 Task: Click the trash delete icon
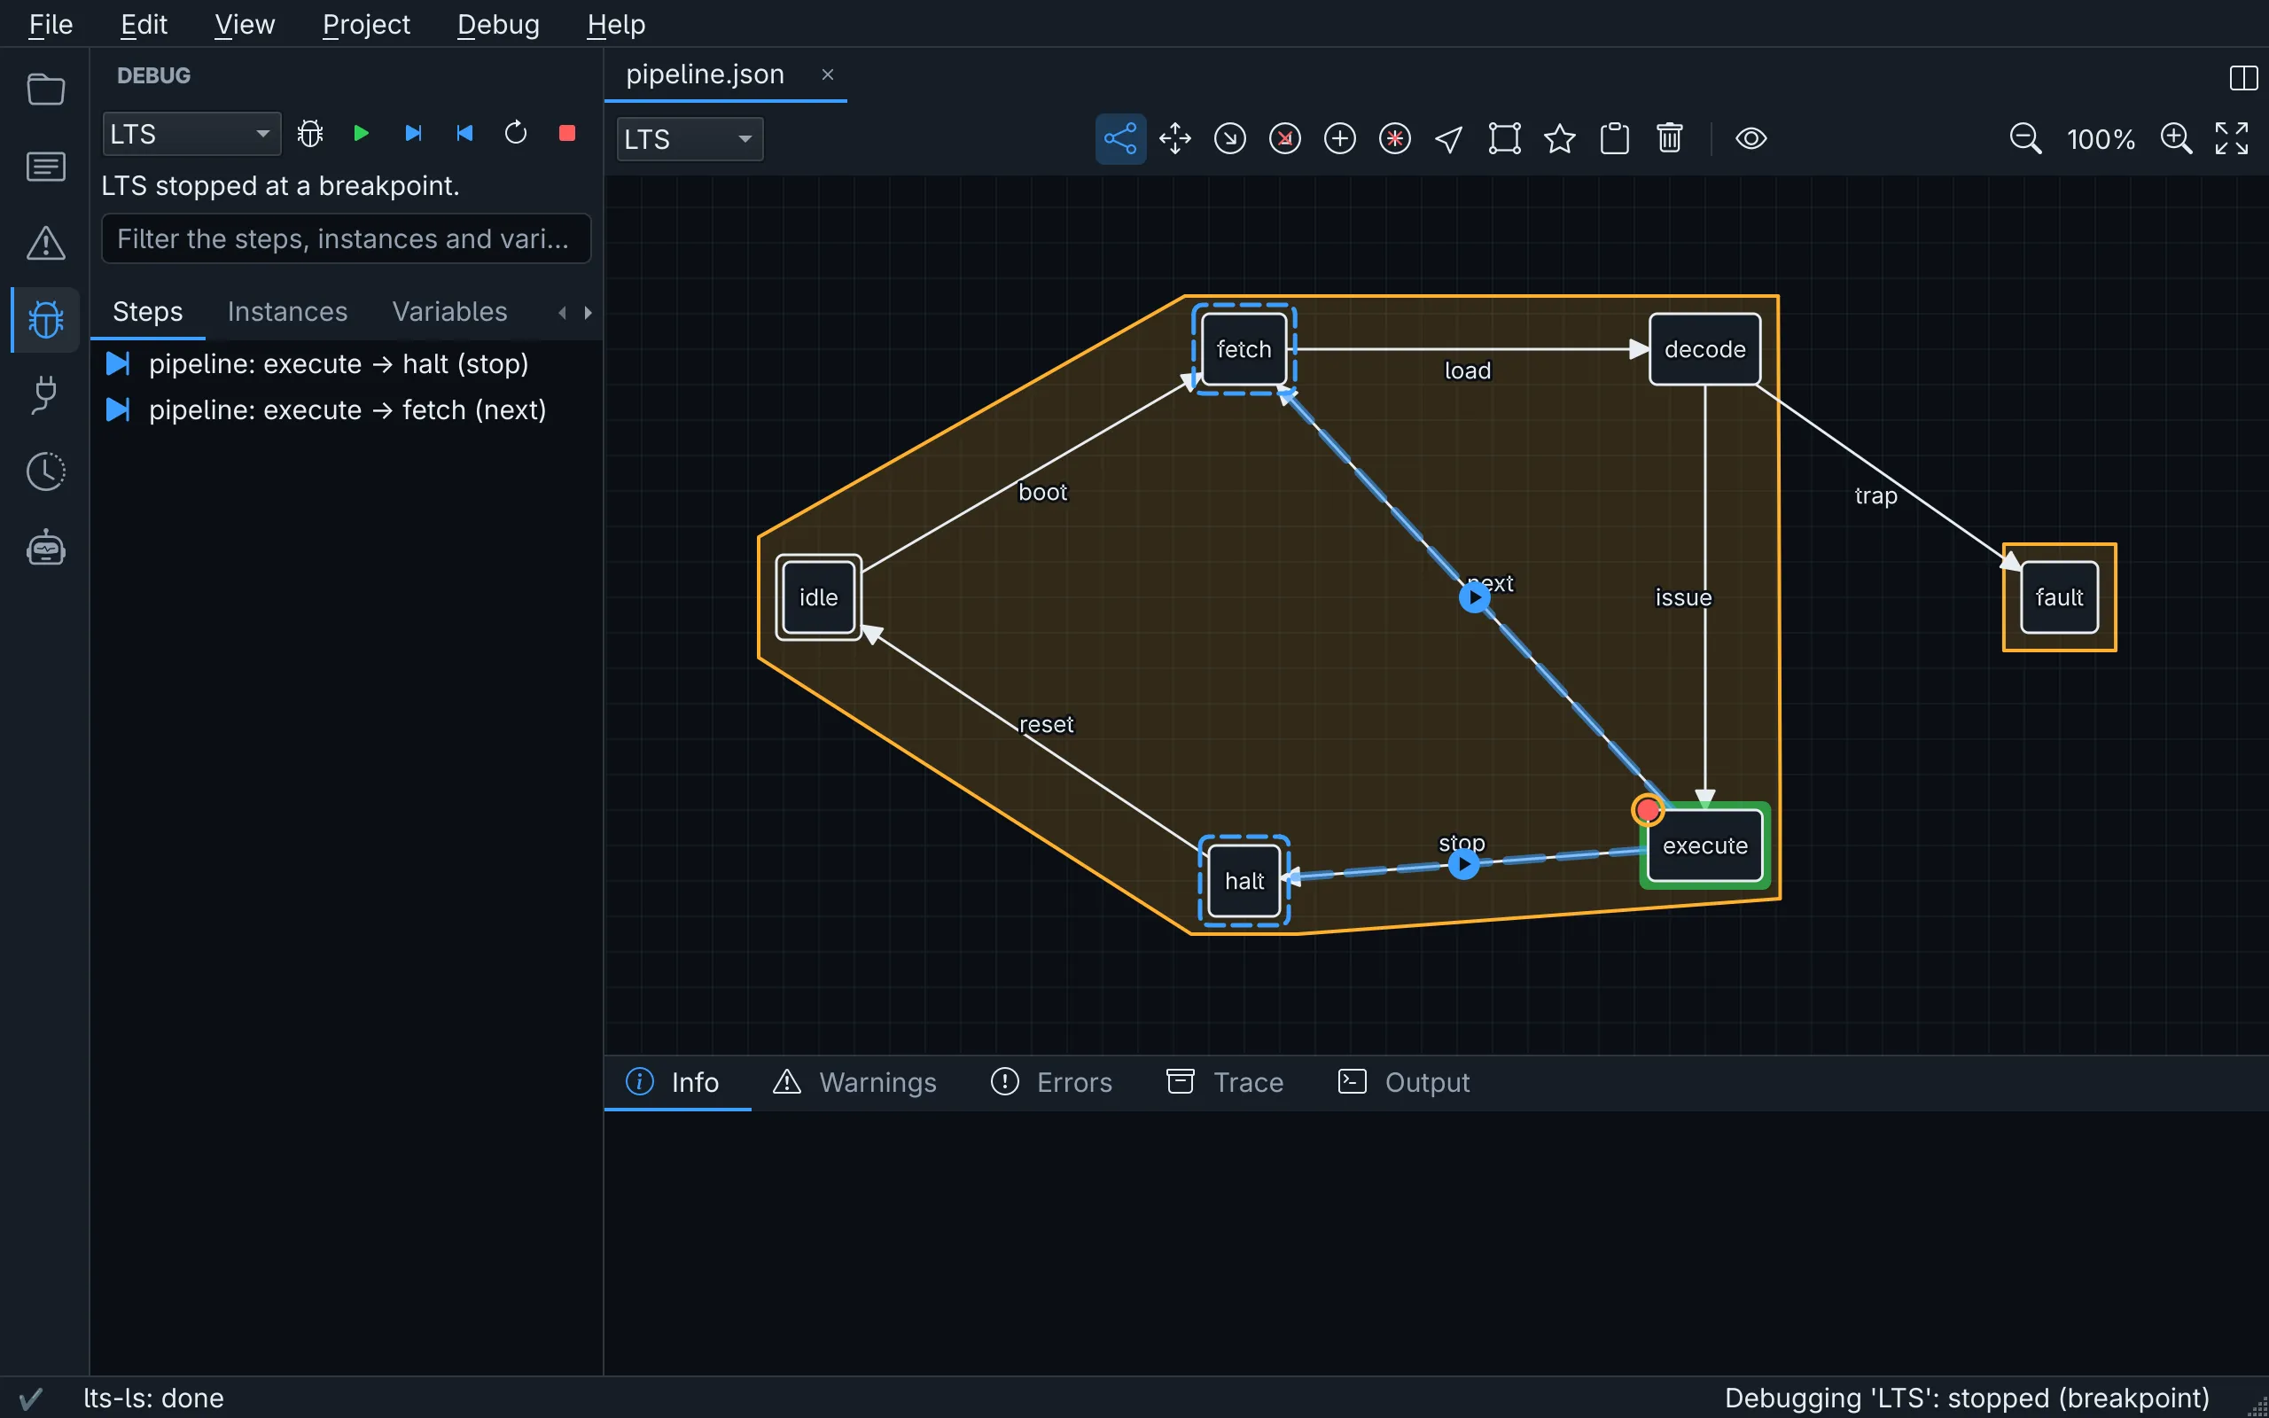(x=1670, y=139)
